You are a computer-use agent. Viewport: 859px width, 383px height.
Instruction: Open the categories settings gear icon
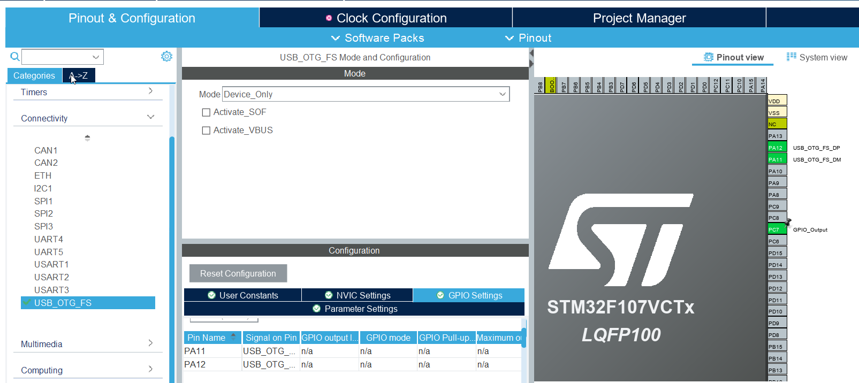(x=167, y=56)
